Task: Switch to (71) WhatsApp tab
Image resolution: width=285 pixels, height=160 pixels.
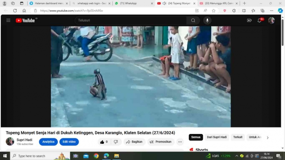Action: (134, 3)
